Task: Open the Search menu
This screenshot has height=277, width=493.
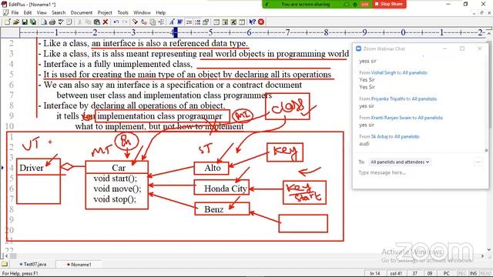Action: pos(59,12)
